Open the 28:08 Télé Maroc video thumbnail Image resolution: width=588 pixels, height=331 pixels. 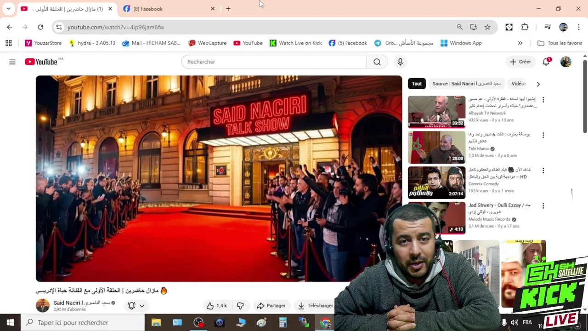point(436,147)
